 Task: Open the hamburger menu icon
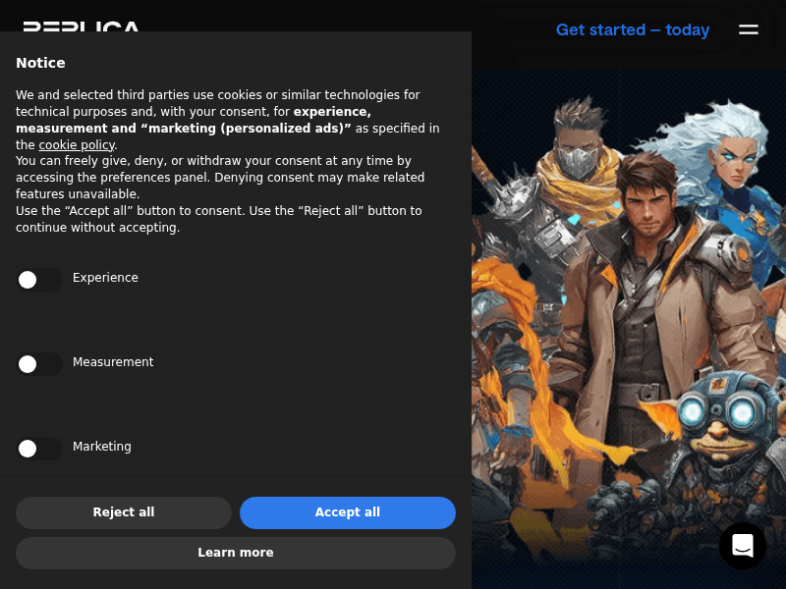pos(748,29)
